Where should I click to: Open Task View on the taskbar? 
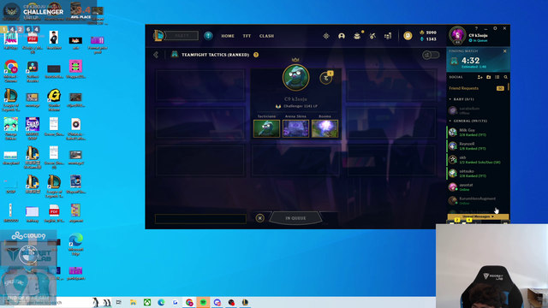point(119,302)
